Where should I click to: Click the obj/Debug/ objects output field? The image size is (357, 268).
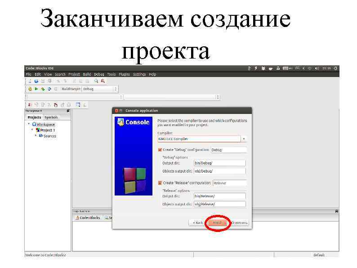pyautogui.click(x=220, y=171)
